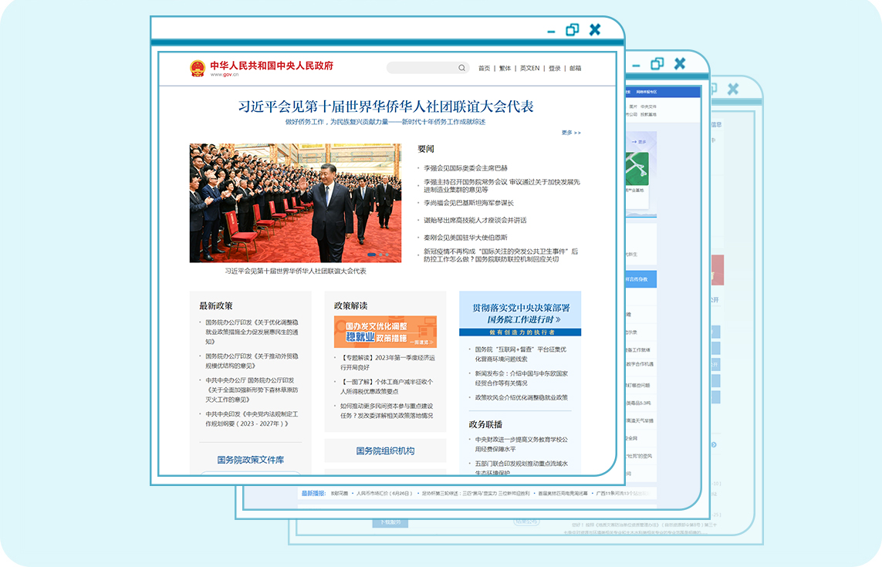
Task: Click the orange 稳就业政策措施 banner image
Action: coord(385,332)
